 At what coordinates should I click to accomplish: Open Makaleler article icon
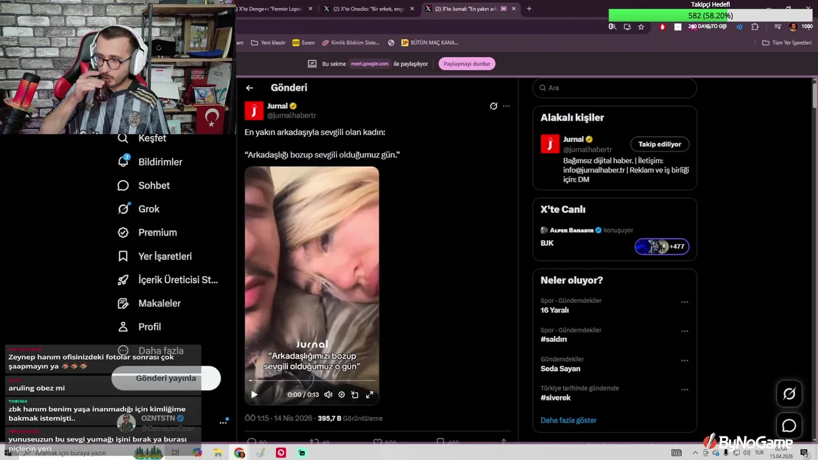coord(123,303)
